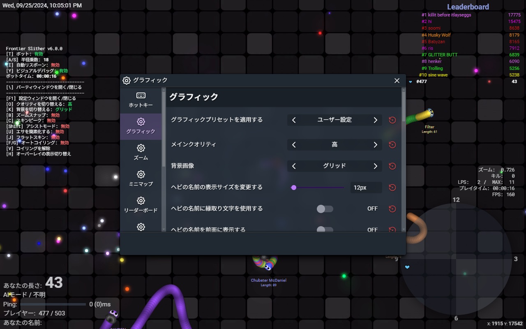The width and height of the screenshot is (526, 329).
Task: Click the reset icon beside the 縁取り文字 toggle
Action: point(392,209)
